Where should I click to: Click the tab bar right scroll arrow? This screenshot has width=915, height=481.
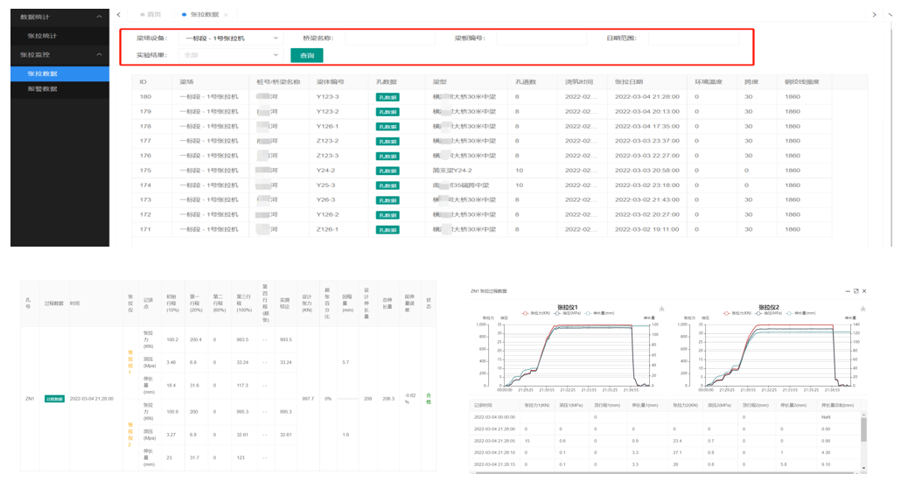[x=874, y=15]
